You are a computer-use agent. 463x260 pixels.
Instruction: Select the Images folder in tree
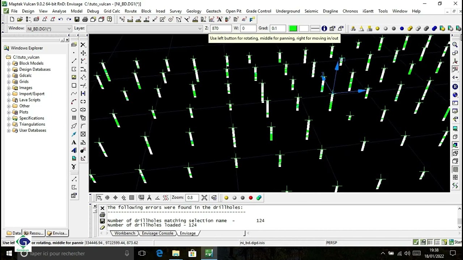[x=26, y=88]
